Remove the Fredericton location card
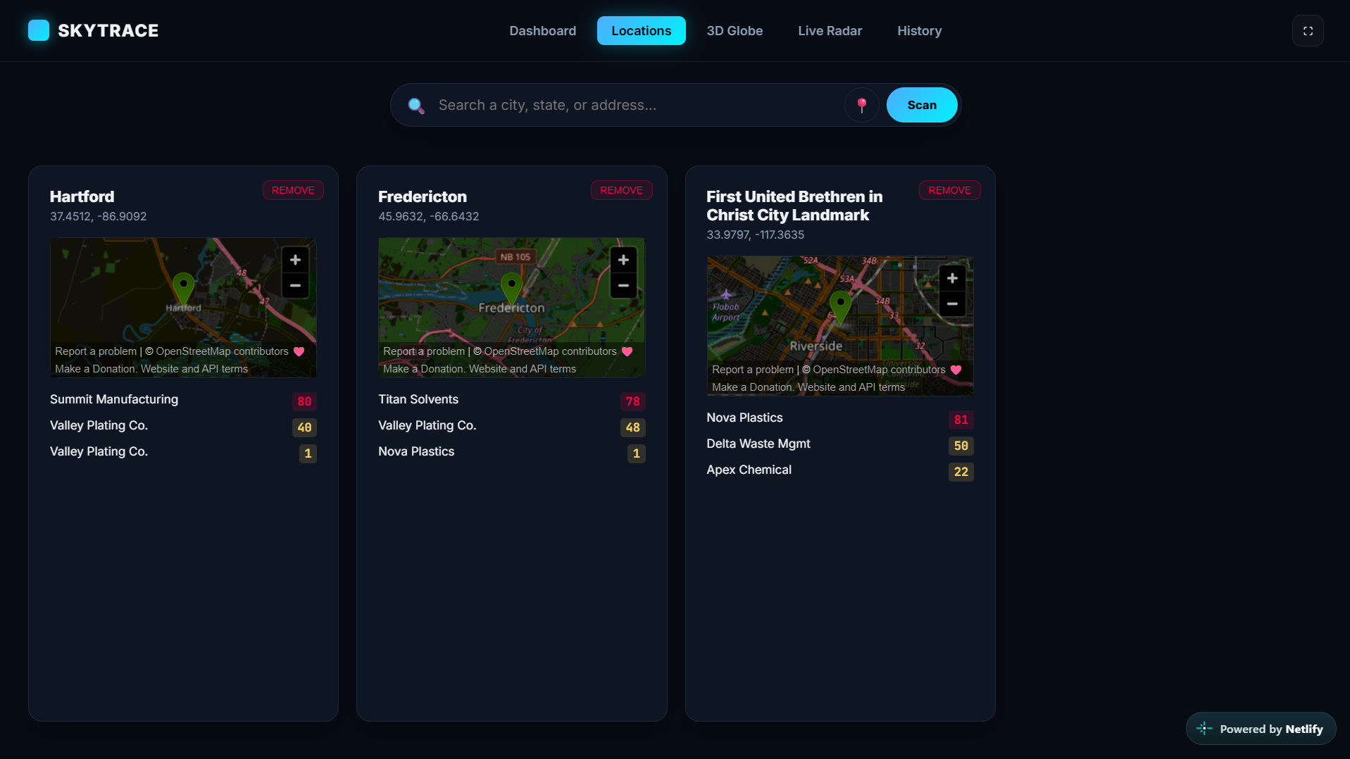 click(621, 190)
